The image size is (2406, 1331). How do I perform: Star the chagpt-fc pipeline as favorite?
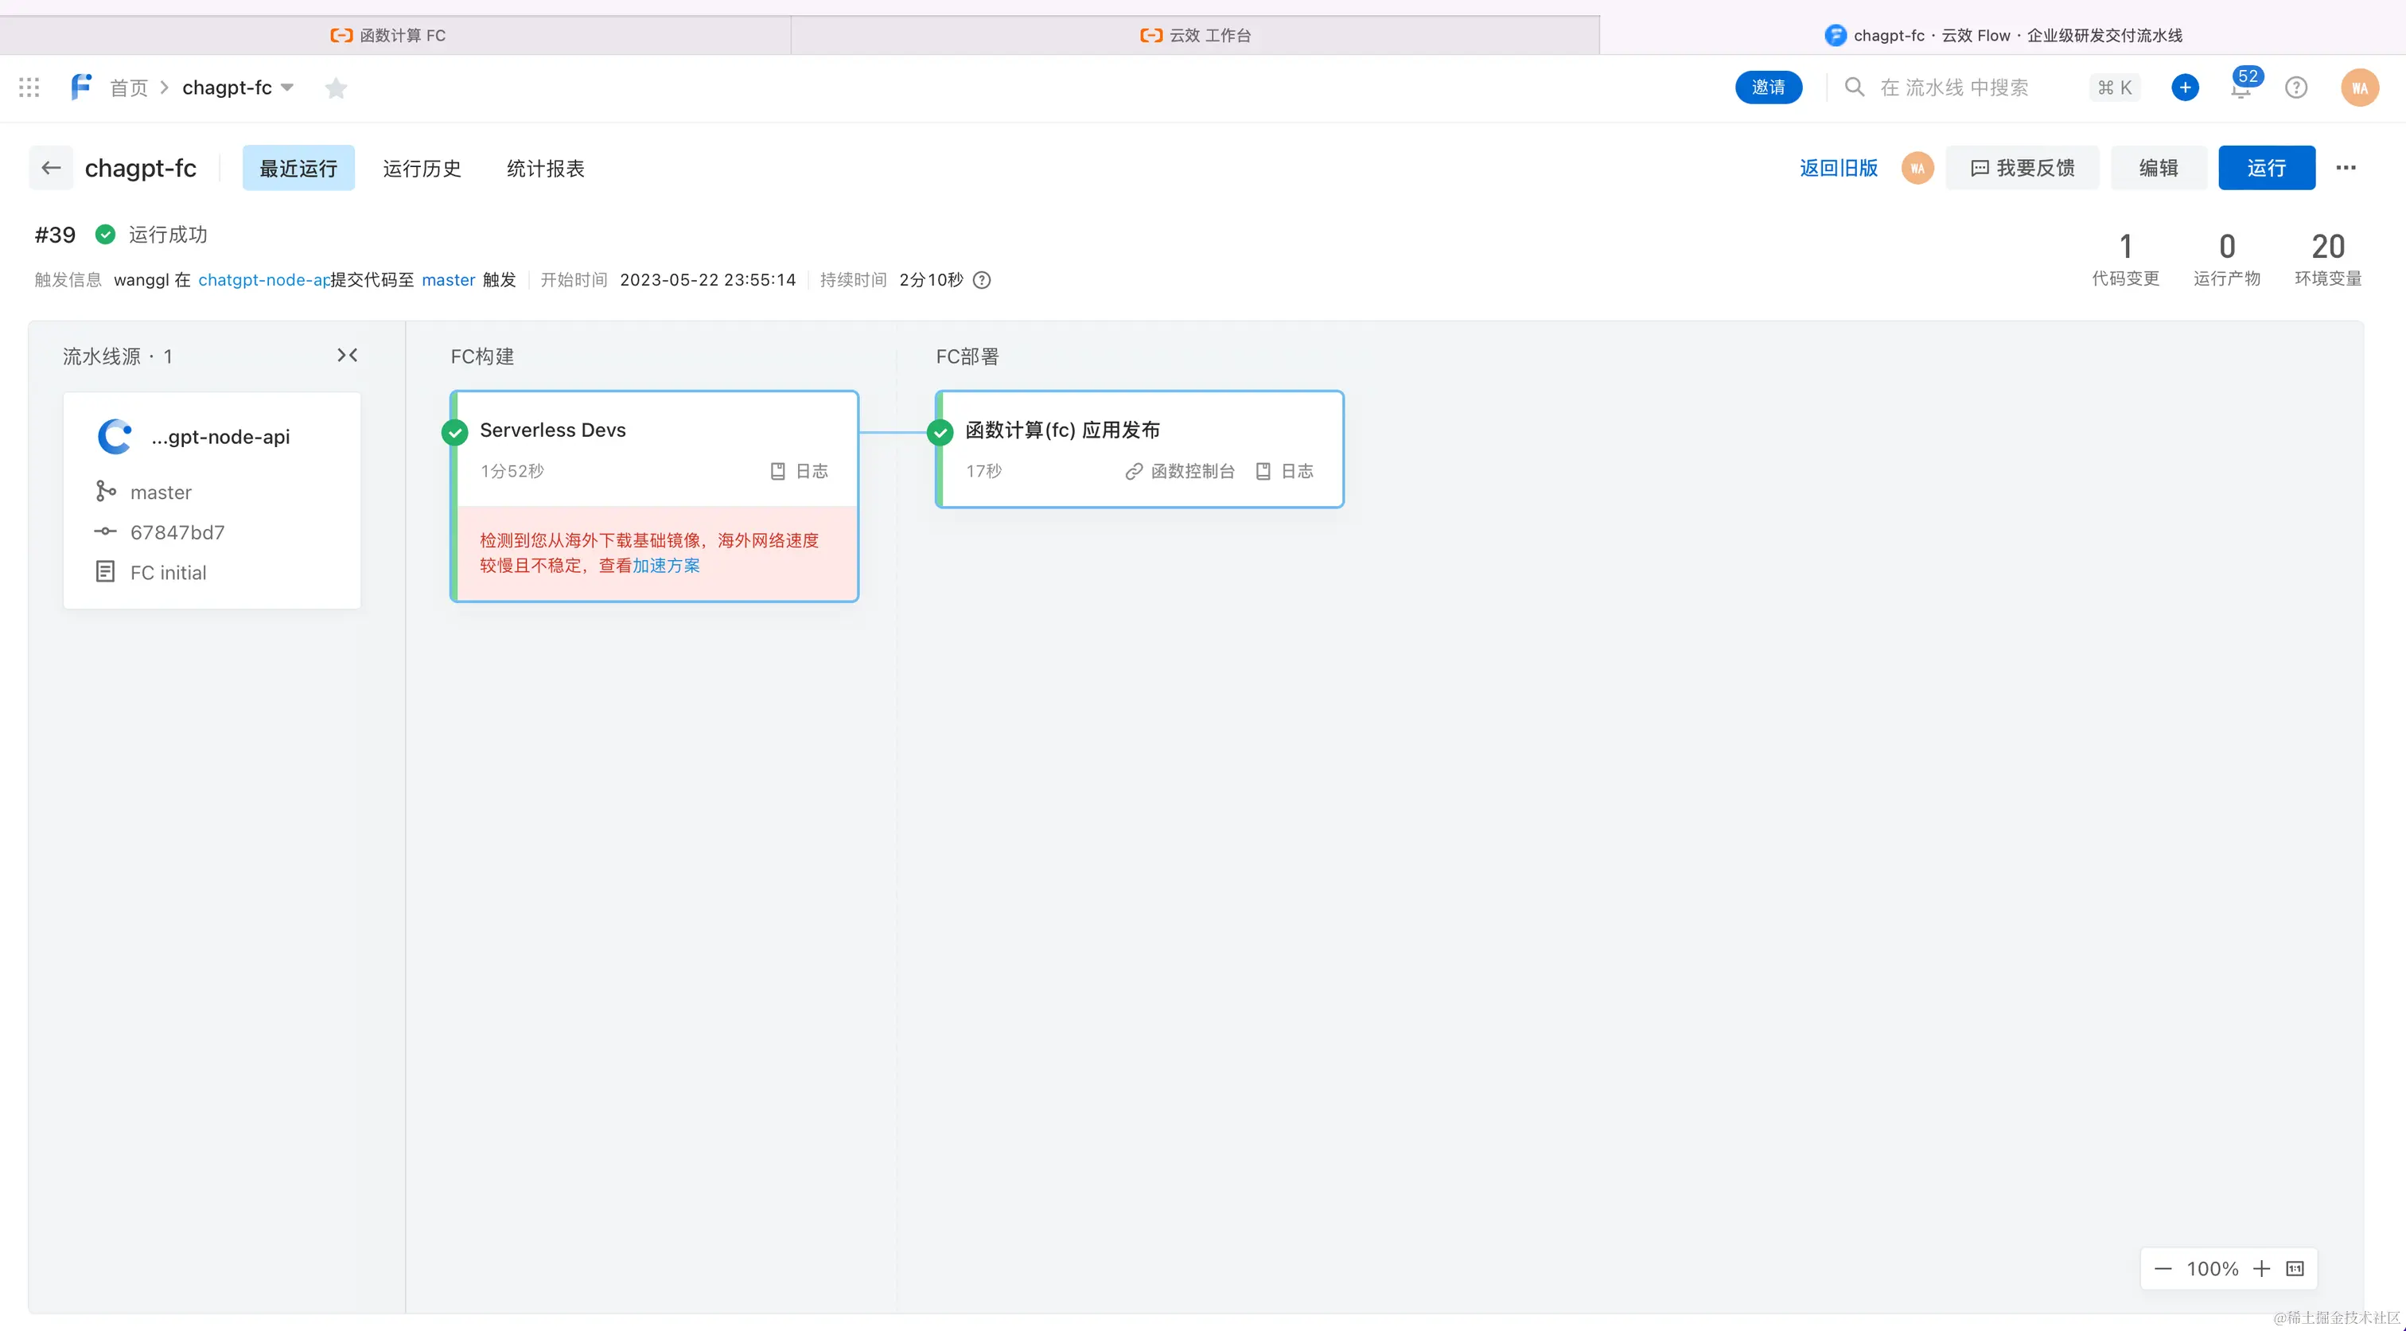click(x=337, y=88)
